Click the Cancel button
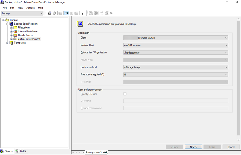The width and height of the screenshot is (241, 155). (231, 147)
